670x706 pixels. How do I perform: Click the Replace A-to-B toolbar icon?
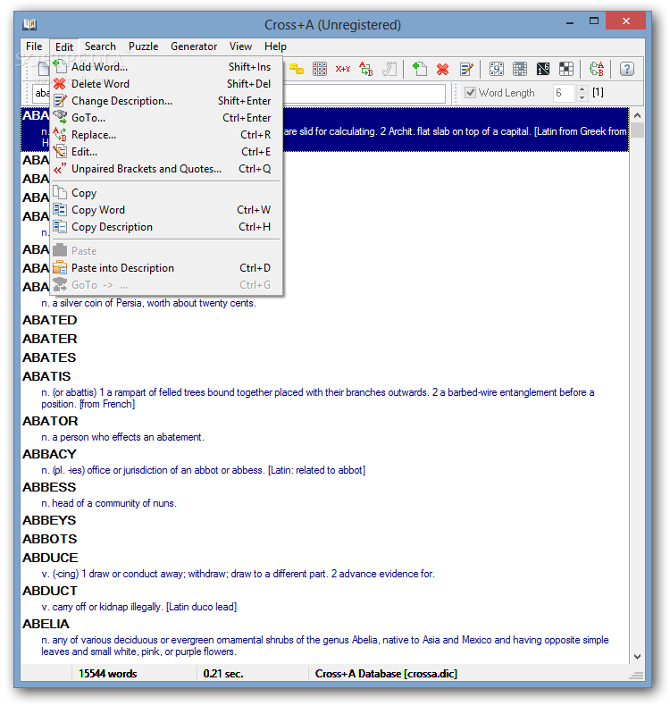pos(366,69)
